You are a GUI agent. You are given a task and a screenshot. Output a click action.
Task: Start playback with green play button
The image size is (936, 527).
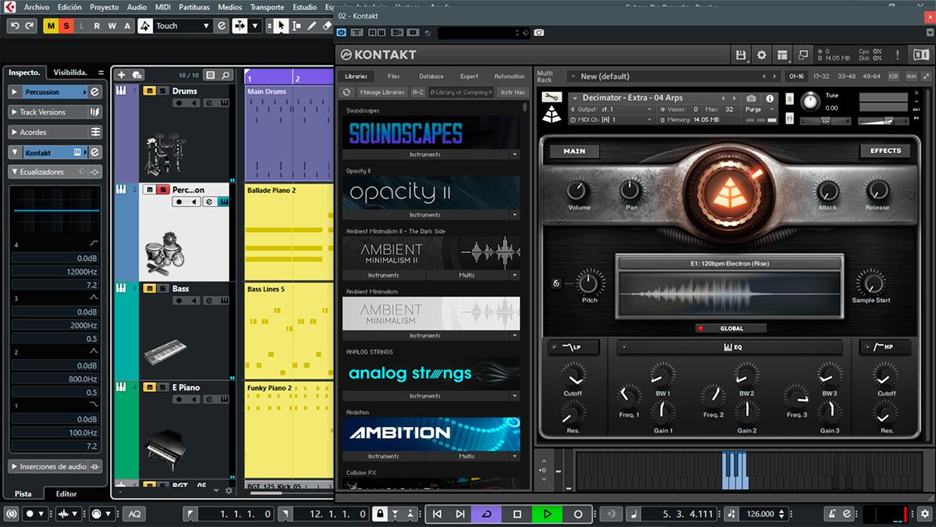(548, 514)
